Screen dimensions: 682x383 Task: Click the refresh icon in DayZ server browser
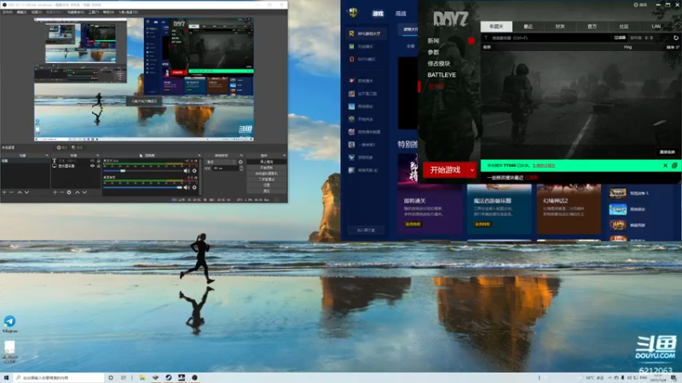(x=676, y=37)
